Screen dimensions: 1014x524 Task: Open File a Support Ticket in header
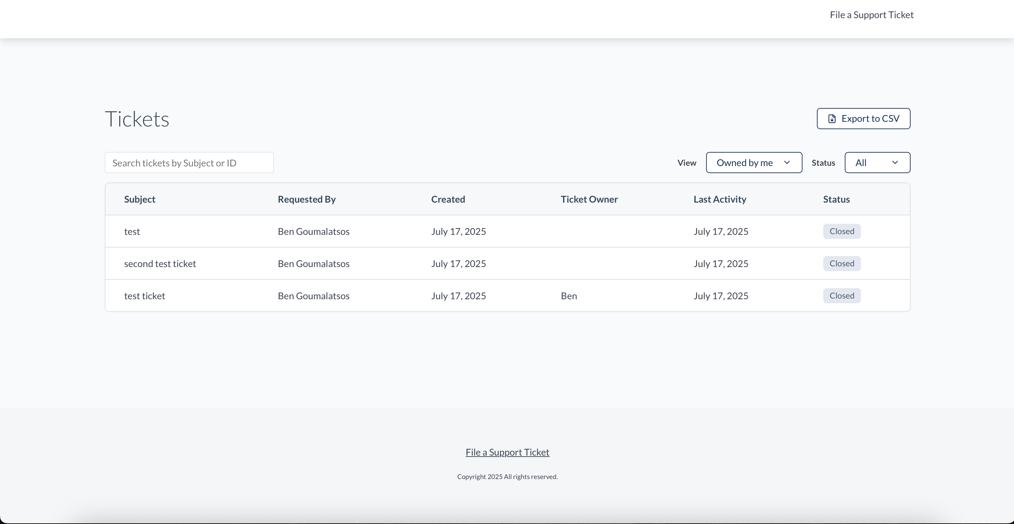click(872, 15)
